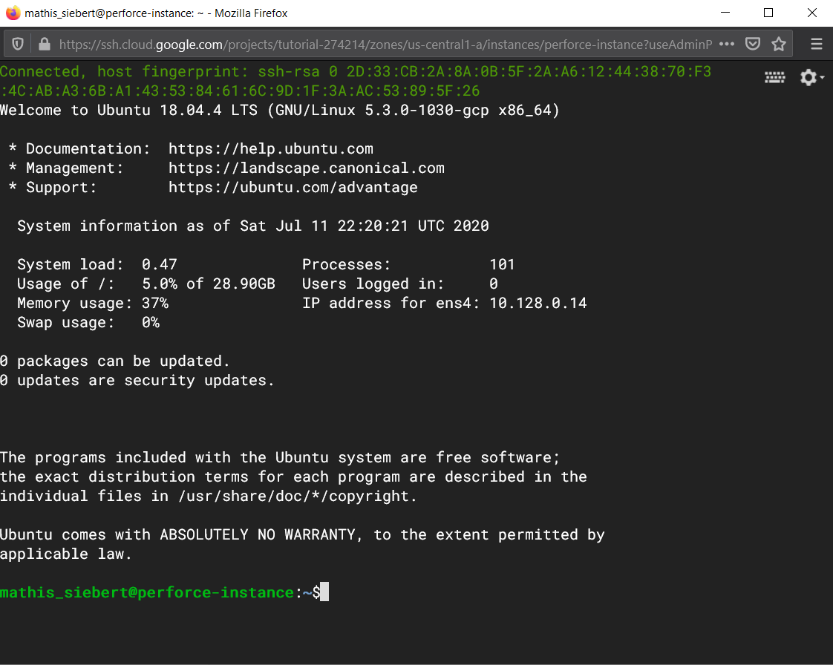Image resolution: width=833 pixels, height=665 pixels.
Task: Bookmark this page with the star icon
Action: (779, 44)
